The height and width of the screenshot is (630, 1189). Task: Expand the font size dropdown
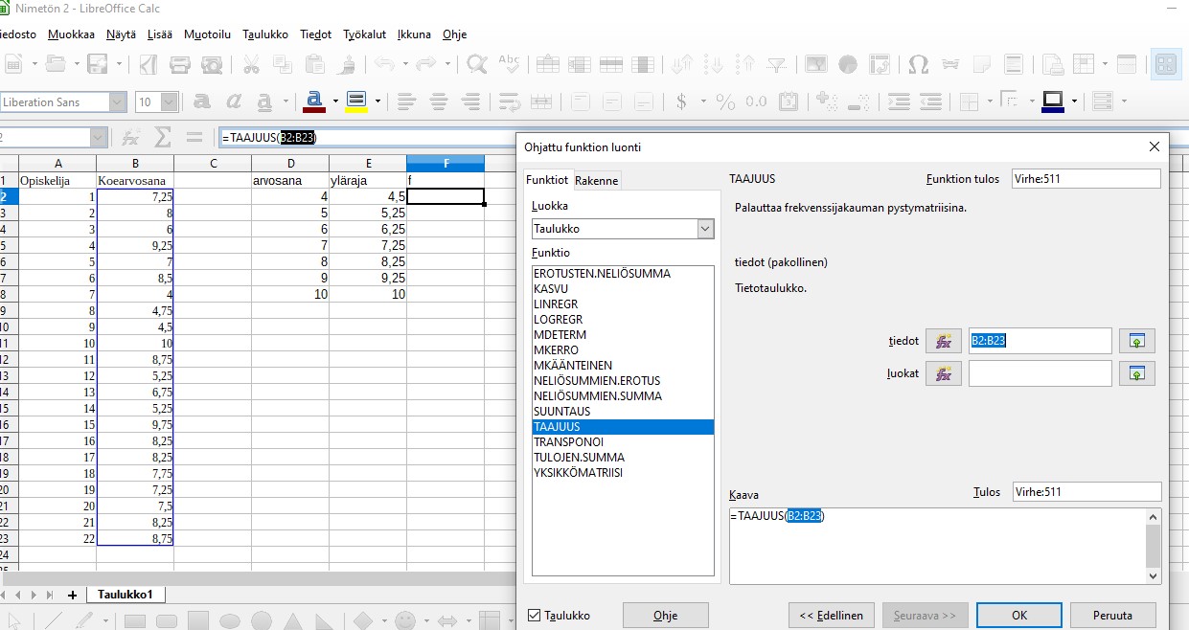[170, 101]
